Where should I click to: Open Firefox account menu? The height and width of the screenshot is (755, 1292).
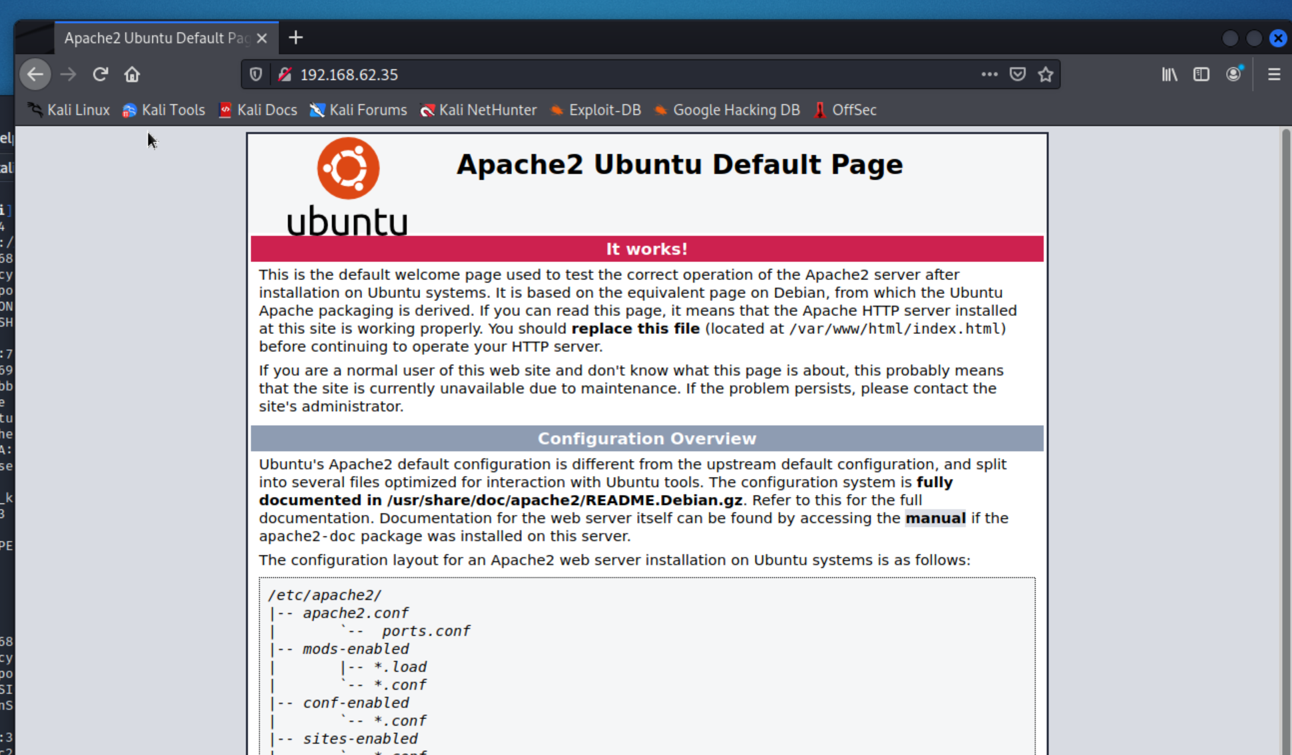click(x=1233, y=75)
